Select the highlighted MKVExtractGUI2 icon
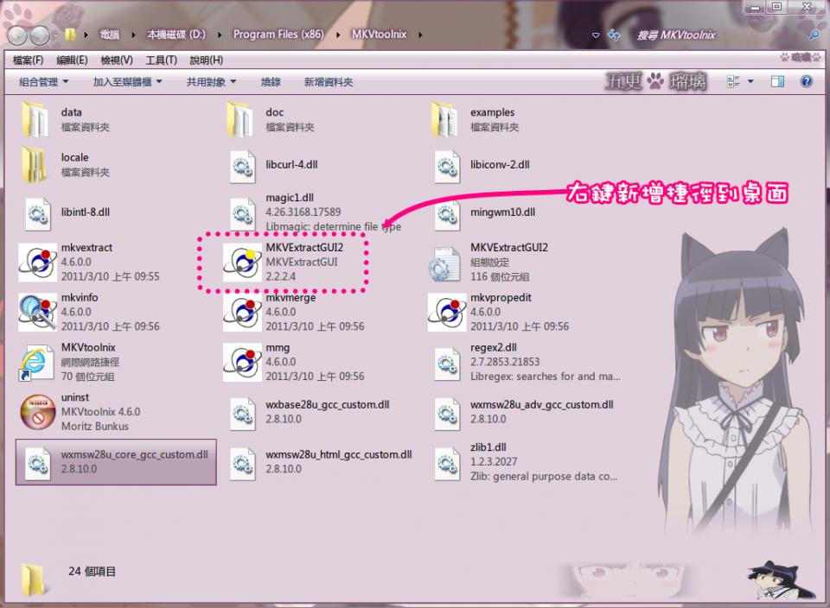 pos(242,261)
